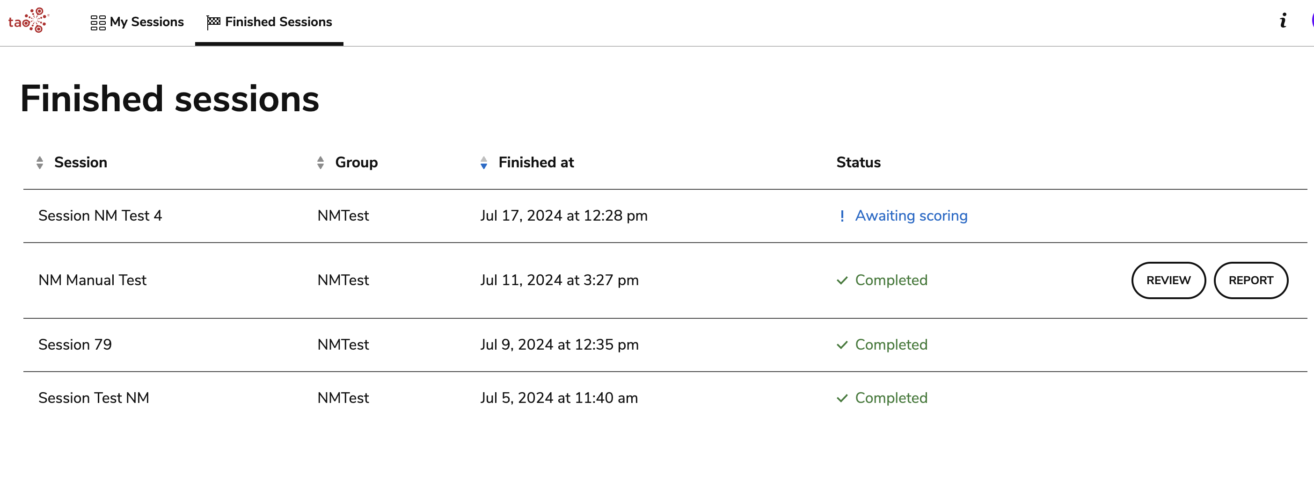Viewport: 1314px width, 488px height.
Task: Click the exclamation icon beside Awaiting scoring
Action: [842, 215]
